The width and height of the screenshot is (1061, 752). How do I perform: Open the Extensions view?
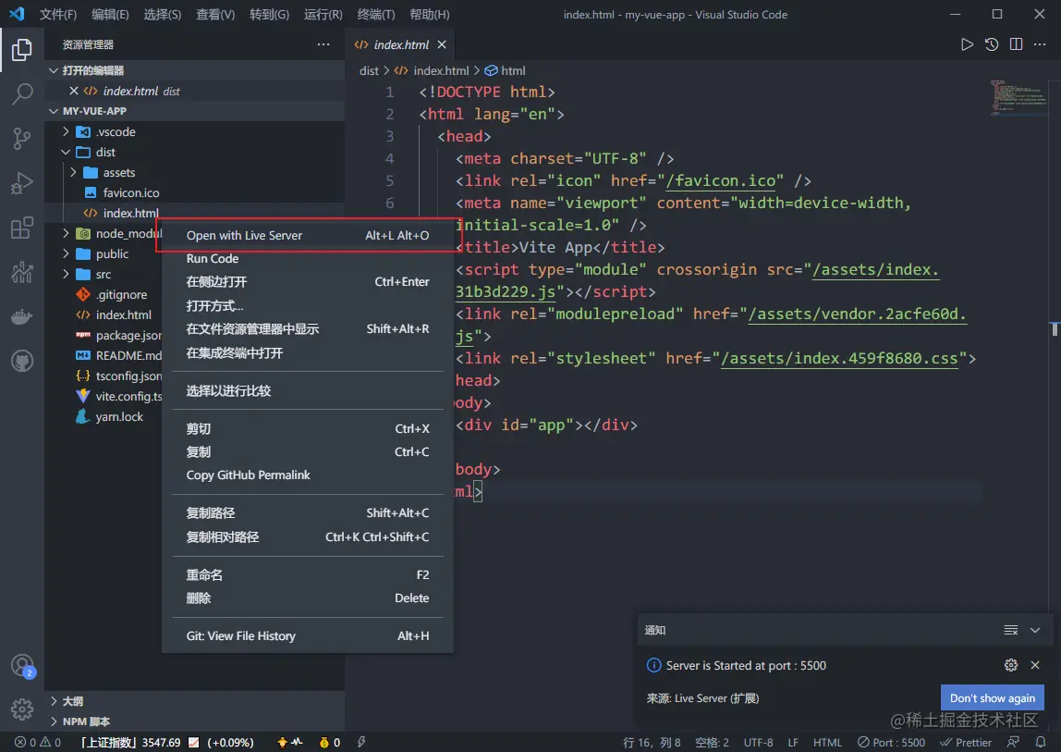21,228
